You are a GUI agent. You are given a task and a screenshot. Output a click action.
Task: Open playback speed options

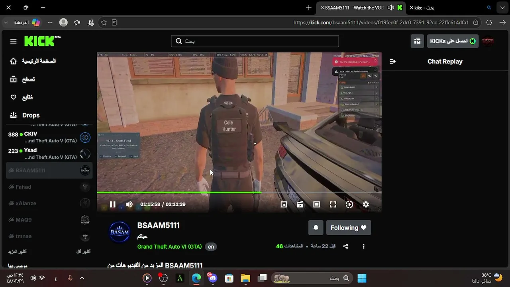[x=349, y=204]
